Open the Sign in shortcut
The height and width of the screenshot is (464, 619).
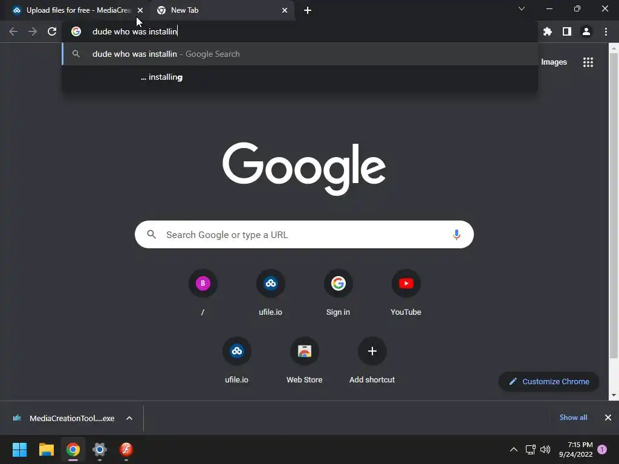[x=339, y=293]
